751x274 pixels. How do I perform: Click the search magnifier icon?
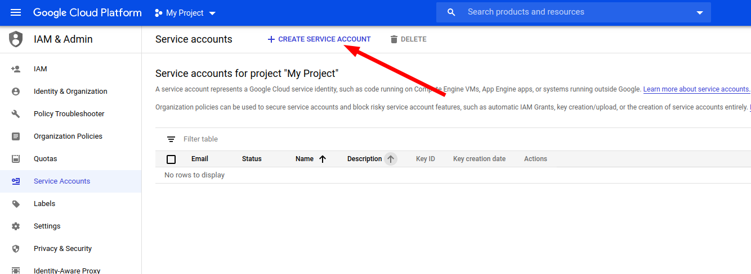pyautogui.click(x=451, y=12)
